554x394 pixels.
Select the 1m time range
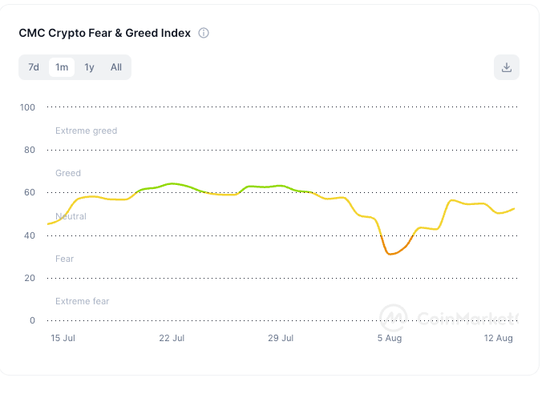(62, 67)
